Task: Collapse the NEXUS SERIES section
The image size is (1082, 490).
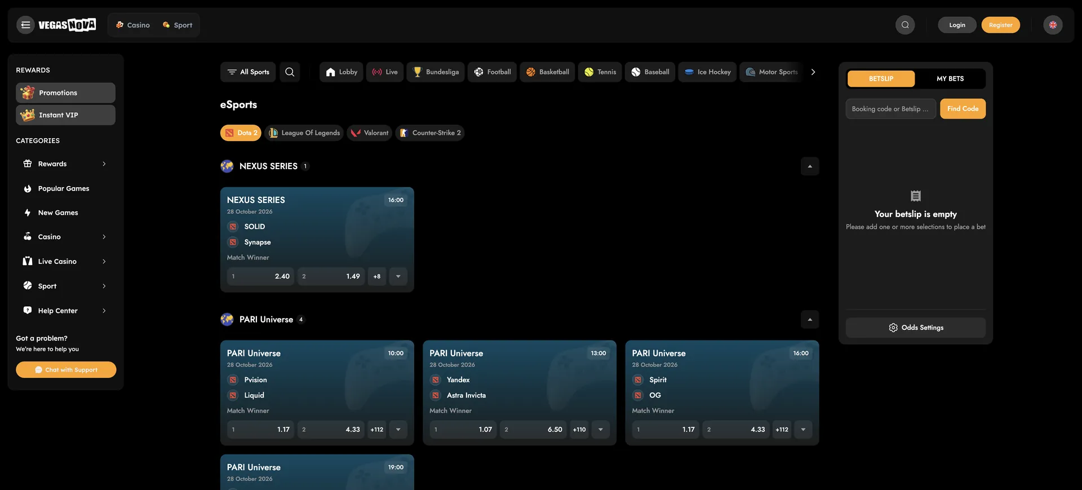Action: 810,166
